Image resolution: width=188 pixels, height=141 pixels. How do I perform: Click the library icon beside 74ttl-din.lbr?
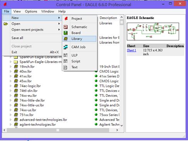pyautogui.click(x=16, y=91)
